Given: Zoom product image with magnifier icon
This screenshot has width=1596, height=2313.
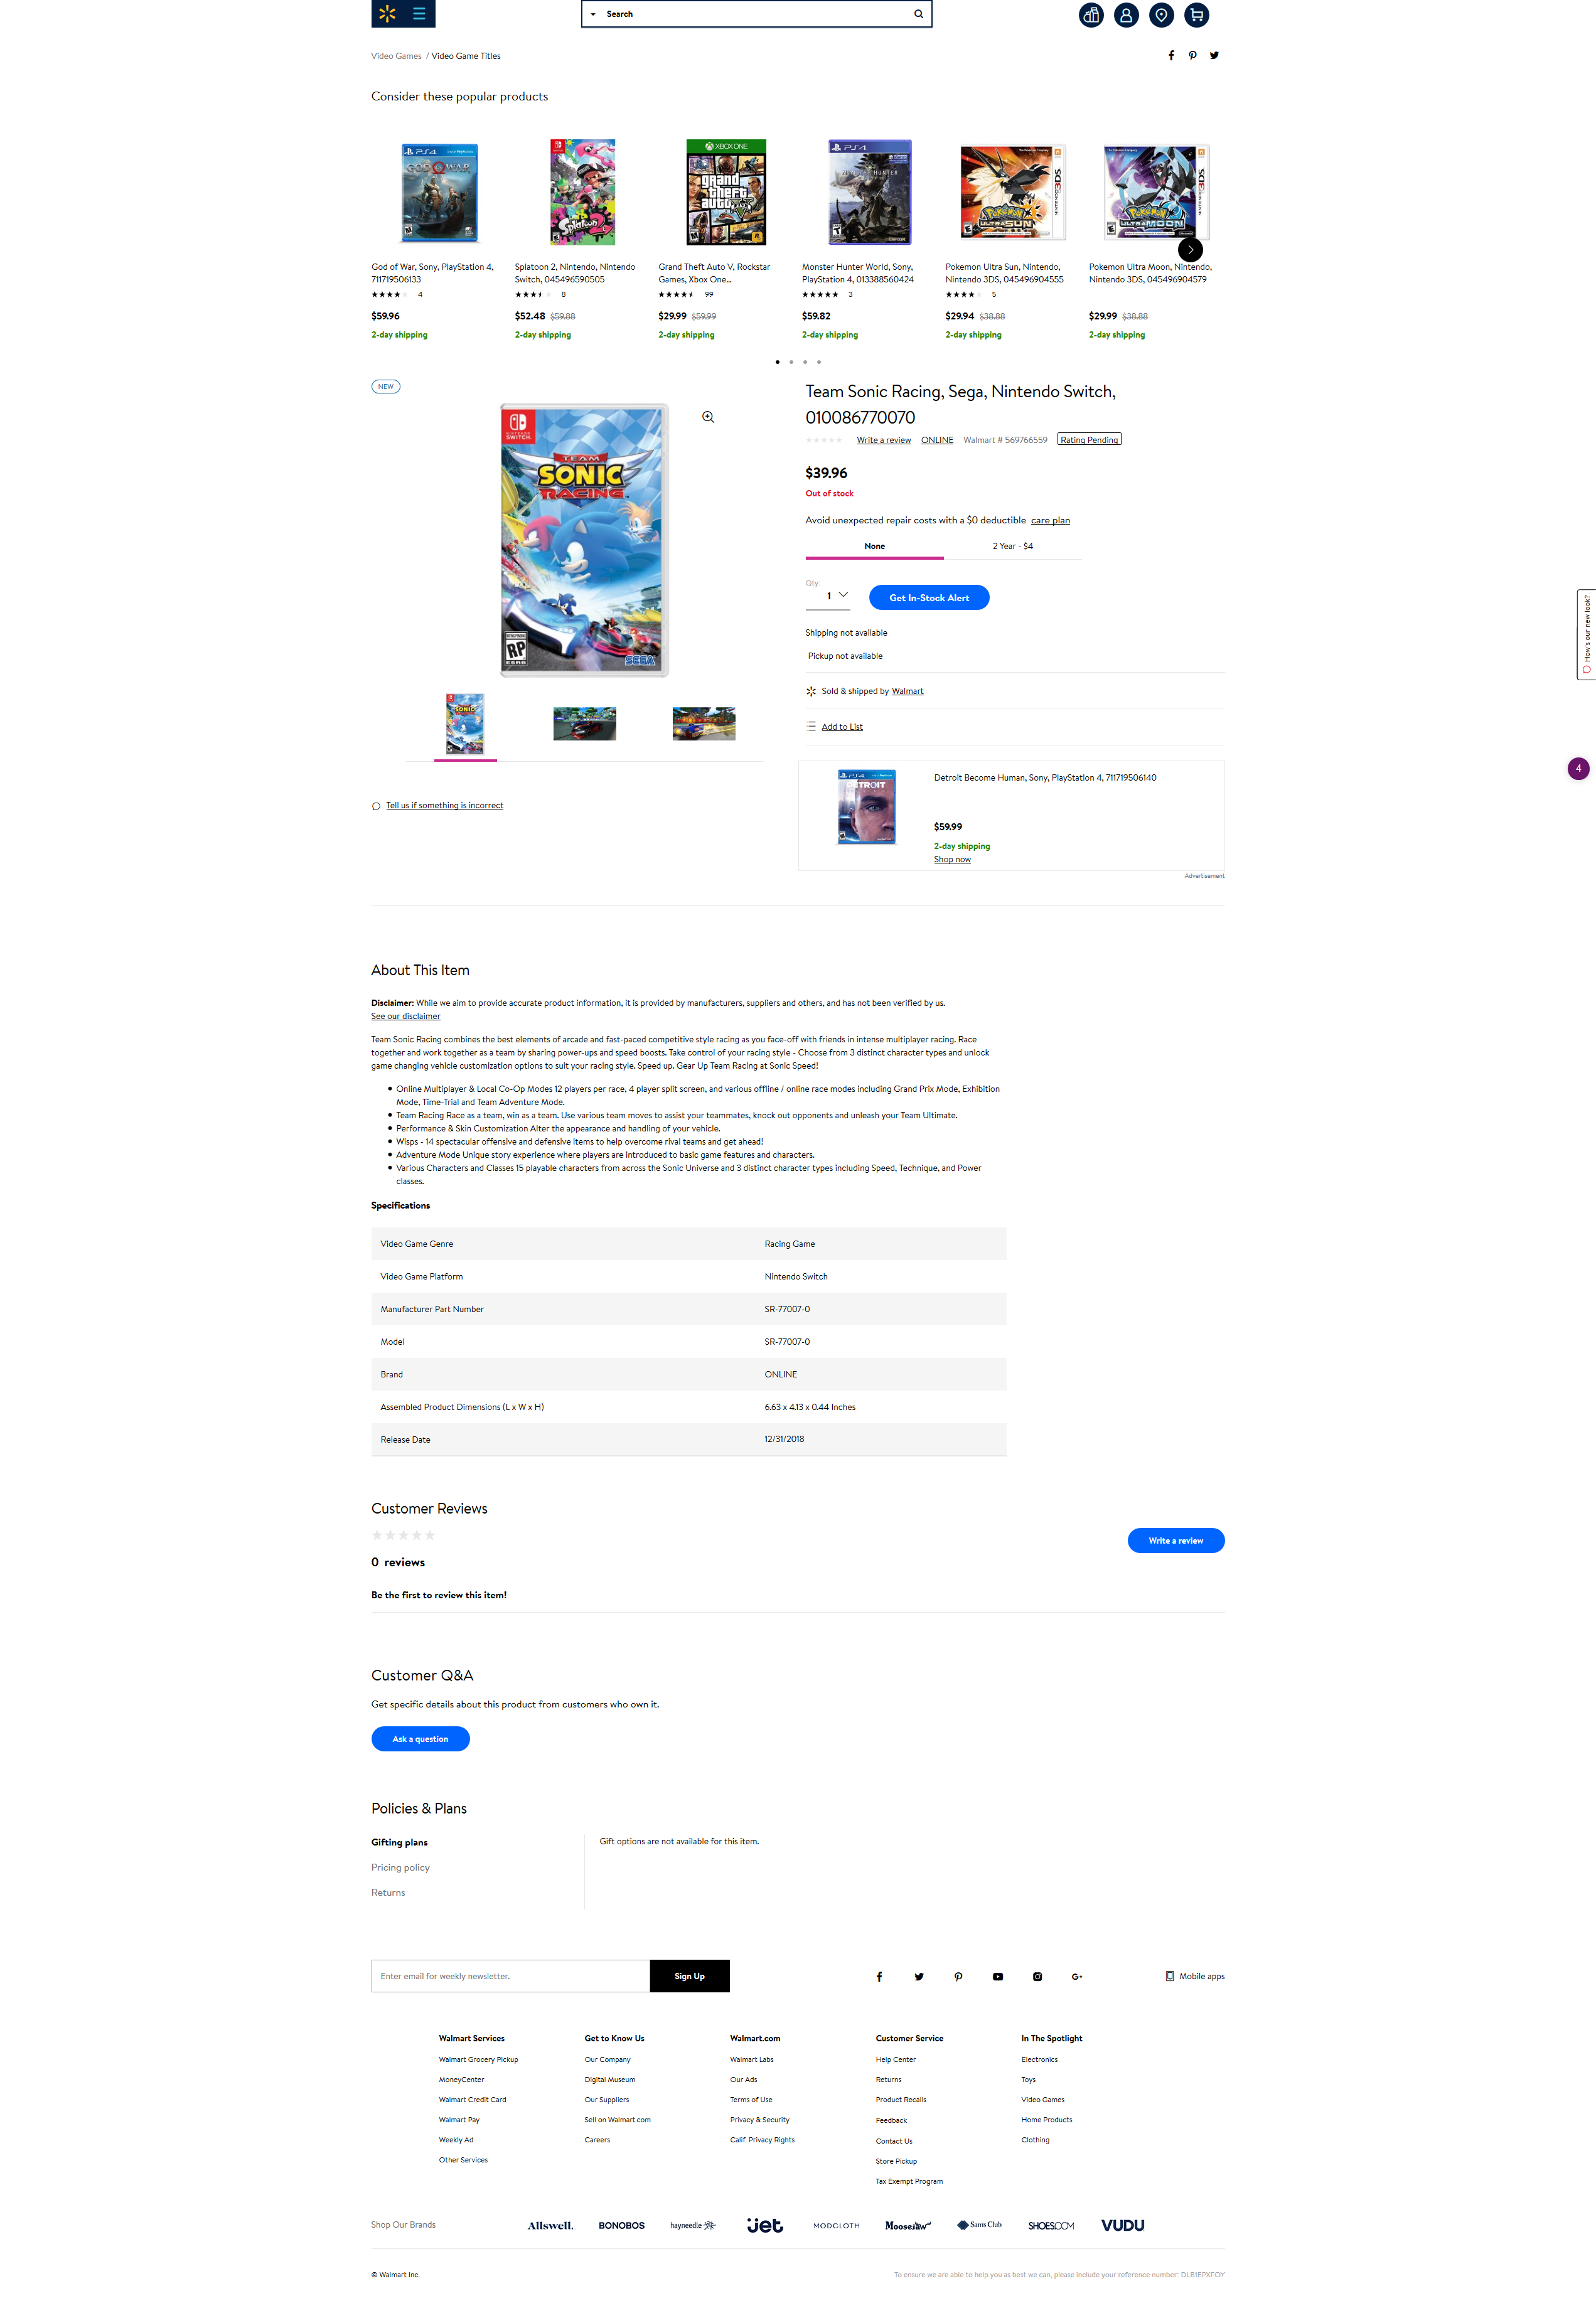Looking at the screenshot, I should click(708, 417).
